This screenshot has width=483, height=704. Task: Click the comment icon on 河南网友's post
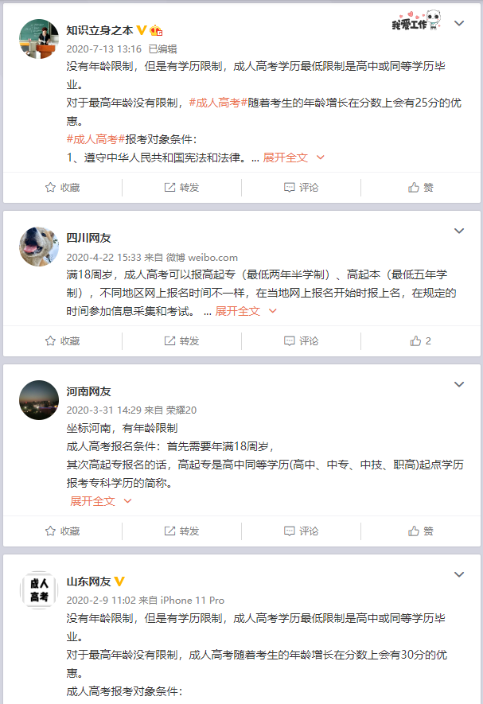click(290, 531)
